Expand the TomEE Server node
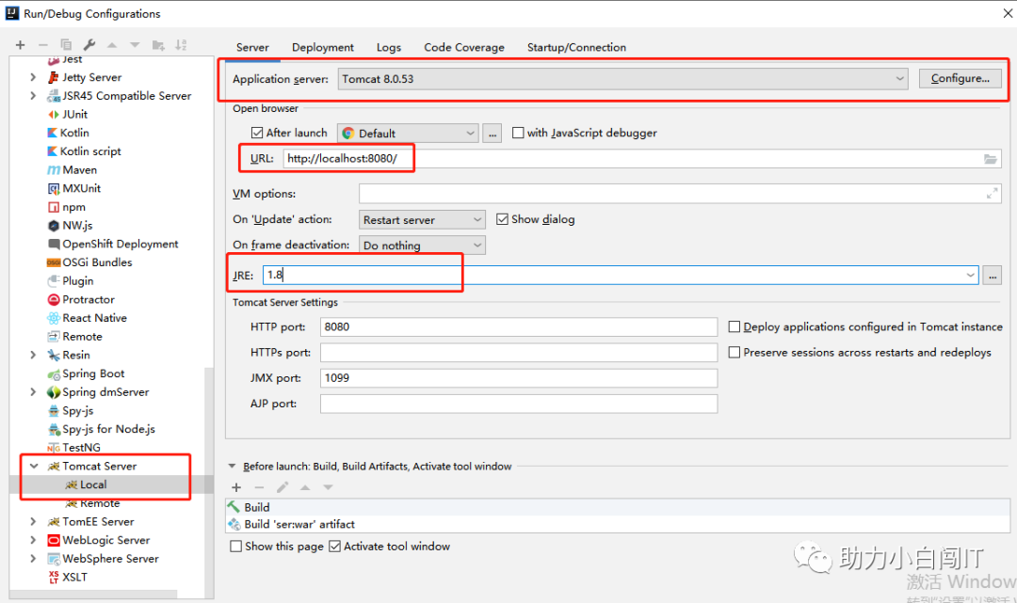 click(33, 521)
